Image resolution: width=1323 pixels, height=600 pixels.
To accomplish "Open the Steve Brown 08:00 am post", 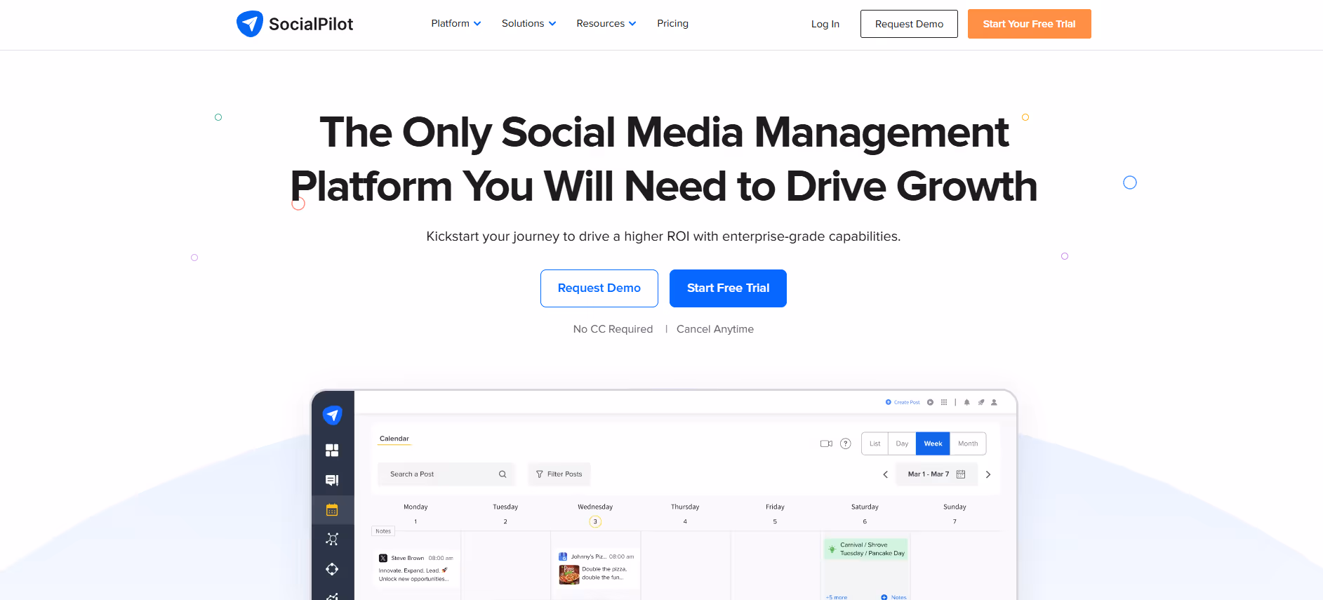I will (x=415, y=568).
